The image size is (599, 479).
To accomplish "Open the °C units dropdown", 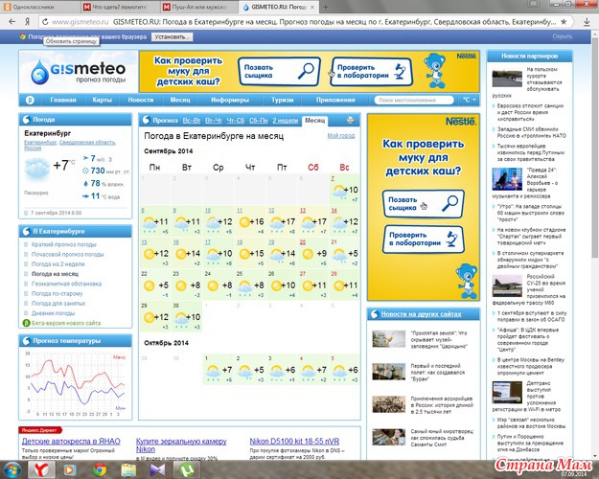I will [469, 100].
